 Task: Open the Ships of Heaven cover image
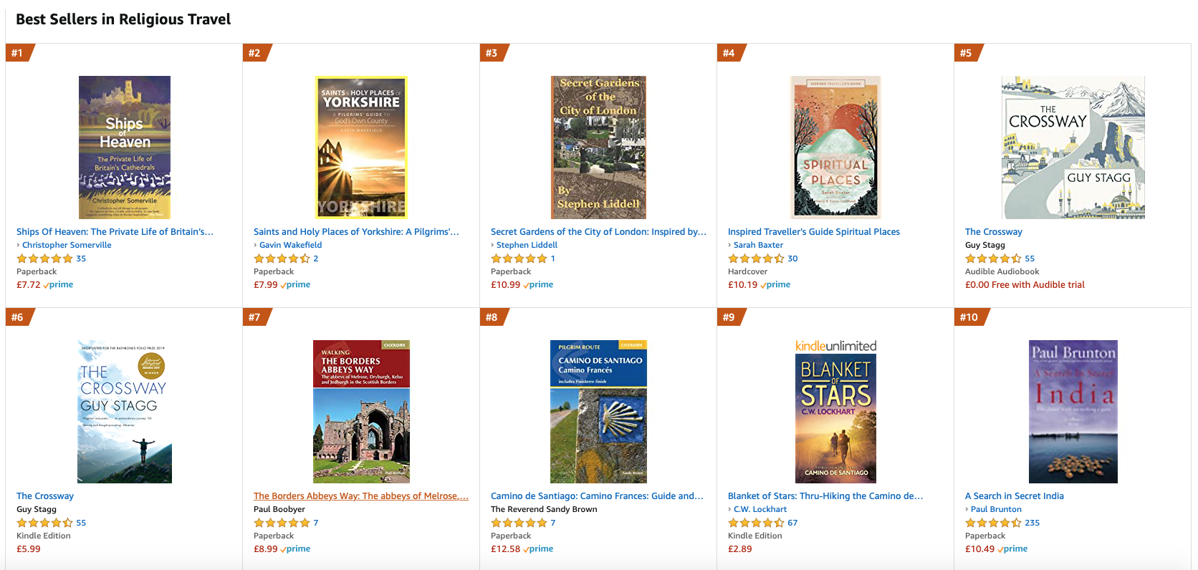(125, 147)
